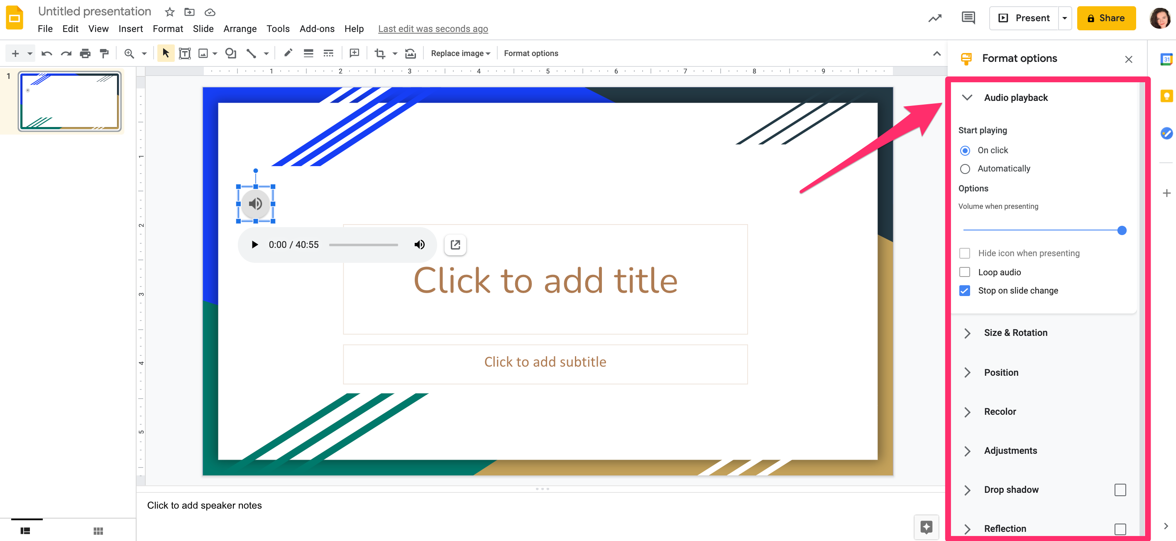Click the shape insertion icon
1176x541 pixels.
(231, 53)
